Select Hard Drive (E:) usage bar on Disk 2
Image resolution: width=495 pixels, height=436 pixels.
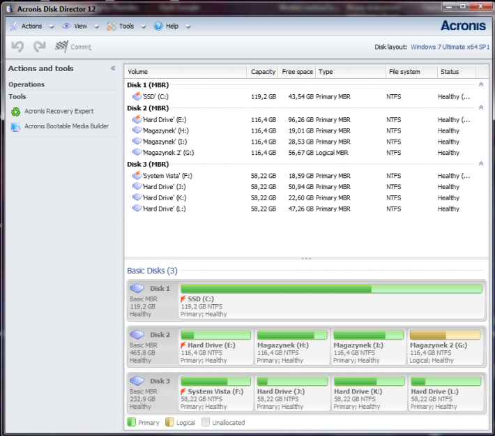click(x=216, y=335)
